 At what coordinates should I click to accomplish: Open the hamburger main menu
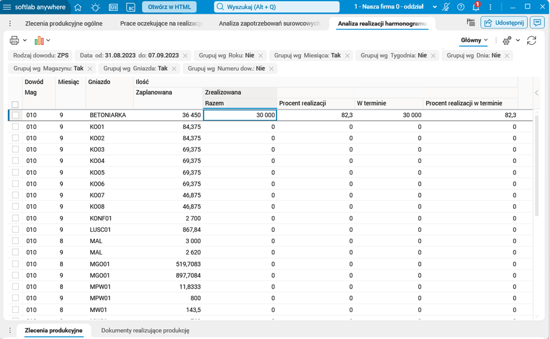pos(7,7)
